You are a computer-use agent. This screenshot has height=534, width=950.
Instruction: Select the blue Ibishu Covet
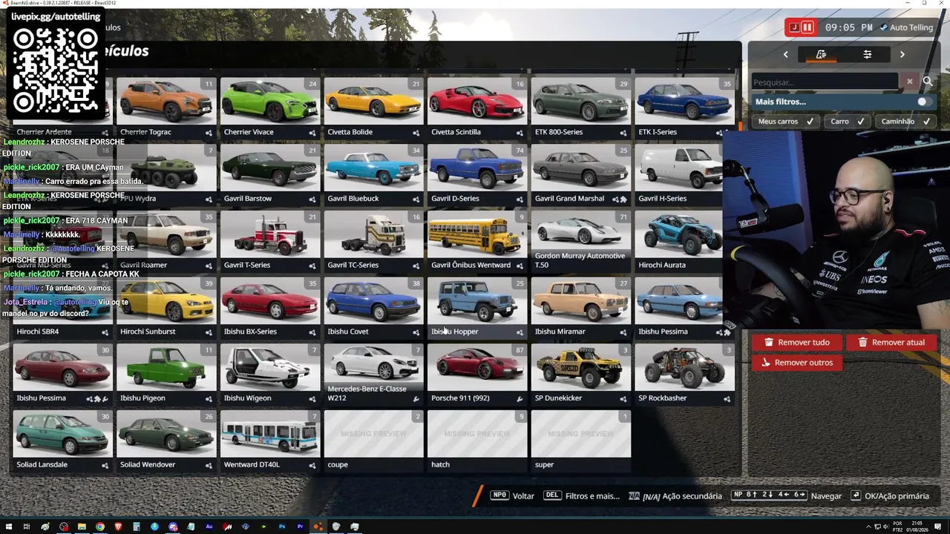click(374, 308)
